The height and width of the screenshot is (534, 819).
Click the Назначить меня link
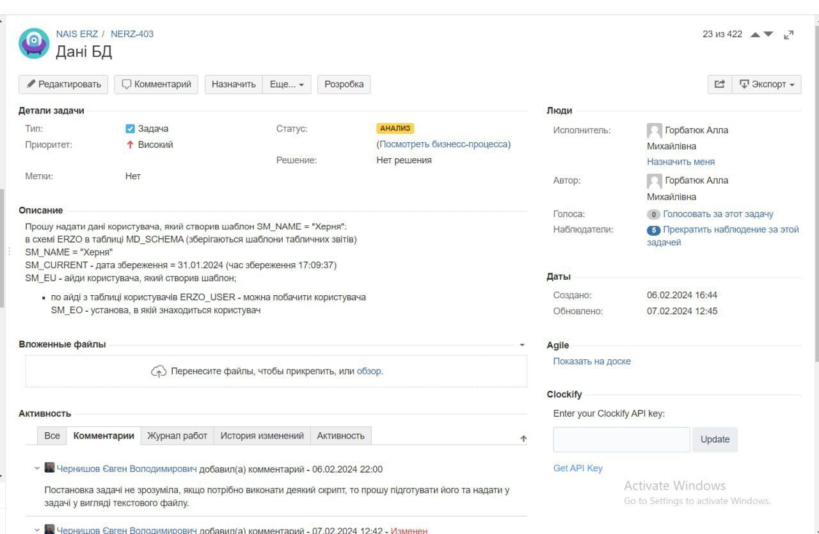coord(680,161)
